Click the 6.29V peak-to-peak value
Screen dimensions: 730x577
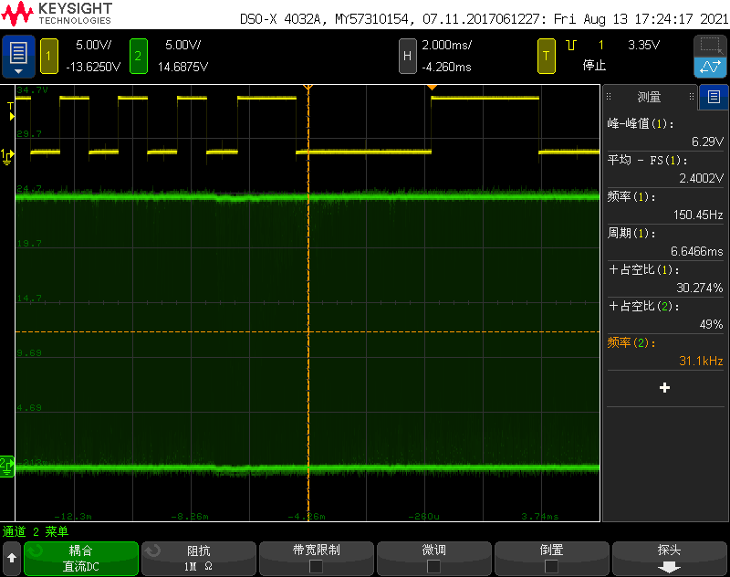pyautogui.click(x=707, y=142)
